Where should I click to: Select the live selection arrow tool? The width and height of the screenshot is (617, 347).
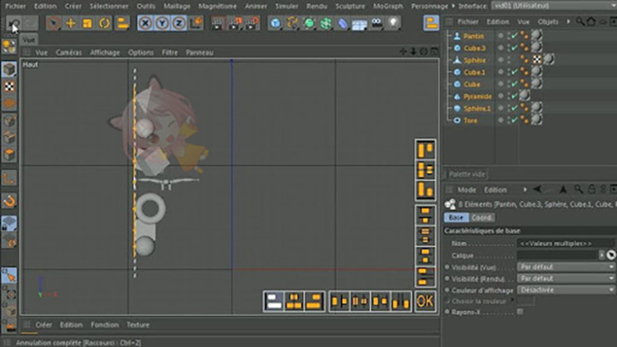[x=53, y=23]
